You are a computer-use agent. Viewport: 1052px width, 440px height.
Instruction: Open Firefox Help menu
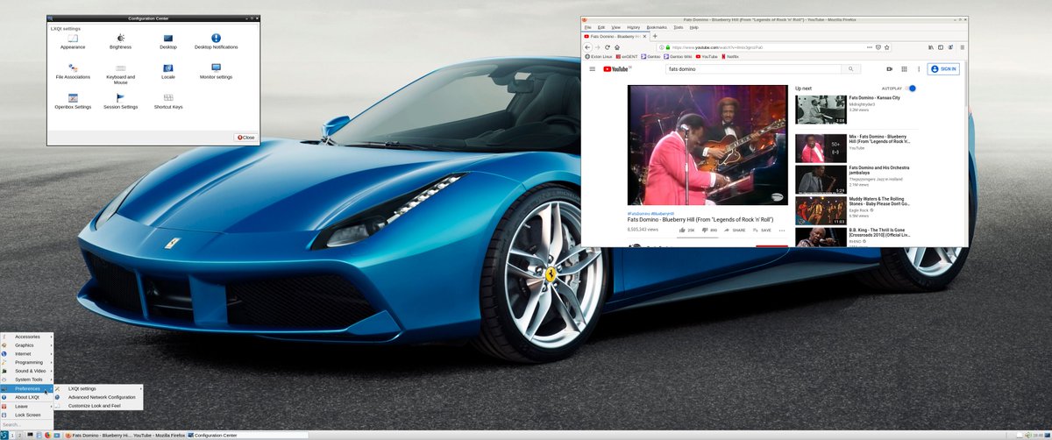click(x=693, y=27)
